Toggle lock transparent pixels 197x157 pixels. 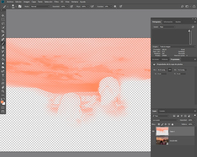click(159, 124)
